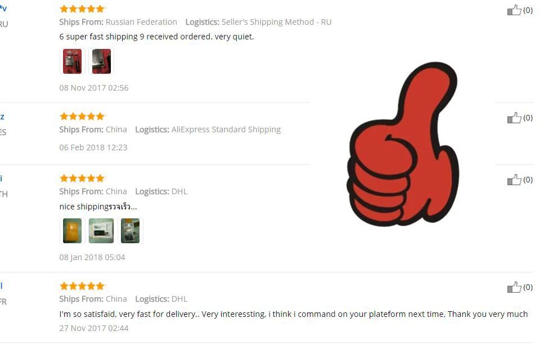The height and width of the screenshot is (349, 553).
Task: Give thumbs-up to the 27 Nov 2017 review
Action: 514,287
